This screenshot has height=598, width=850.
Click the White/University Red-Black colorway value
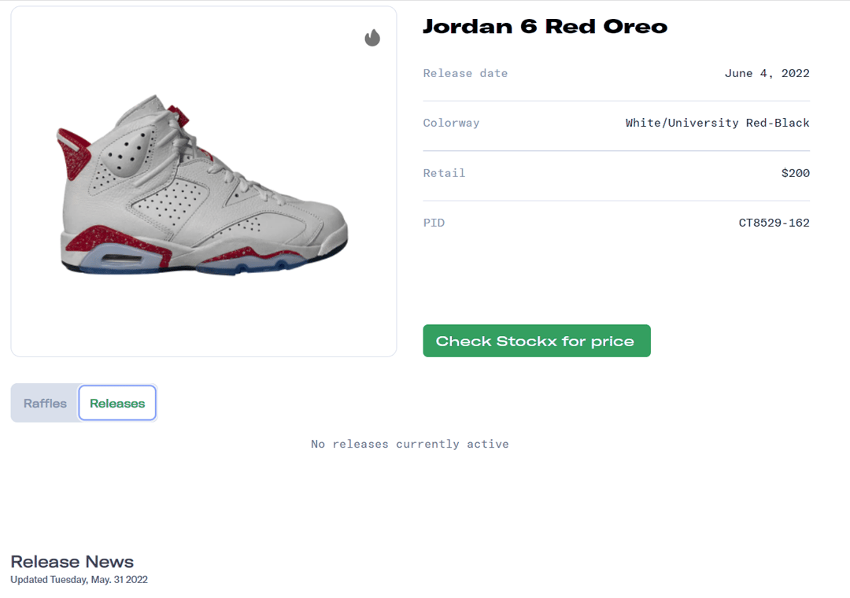717,123
